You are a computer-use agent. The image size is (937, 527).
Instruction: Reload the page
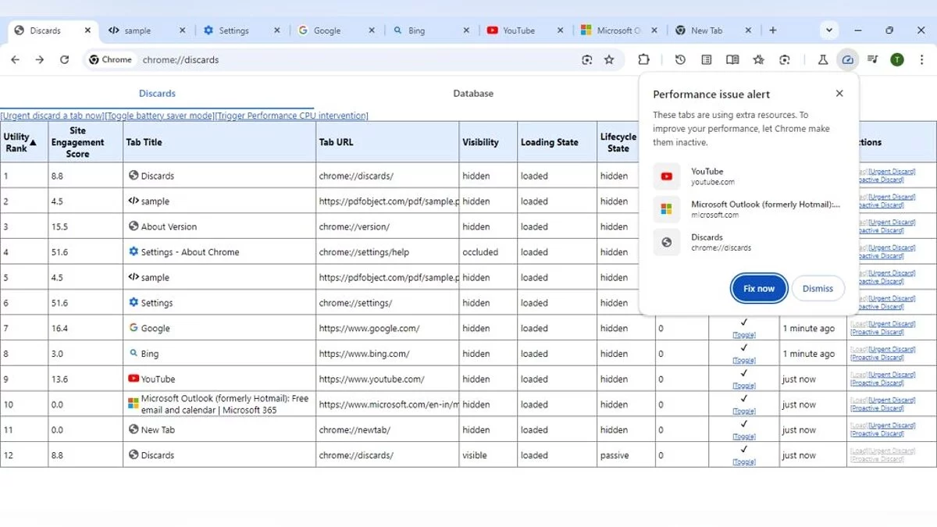(x=65, y=60)
